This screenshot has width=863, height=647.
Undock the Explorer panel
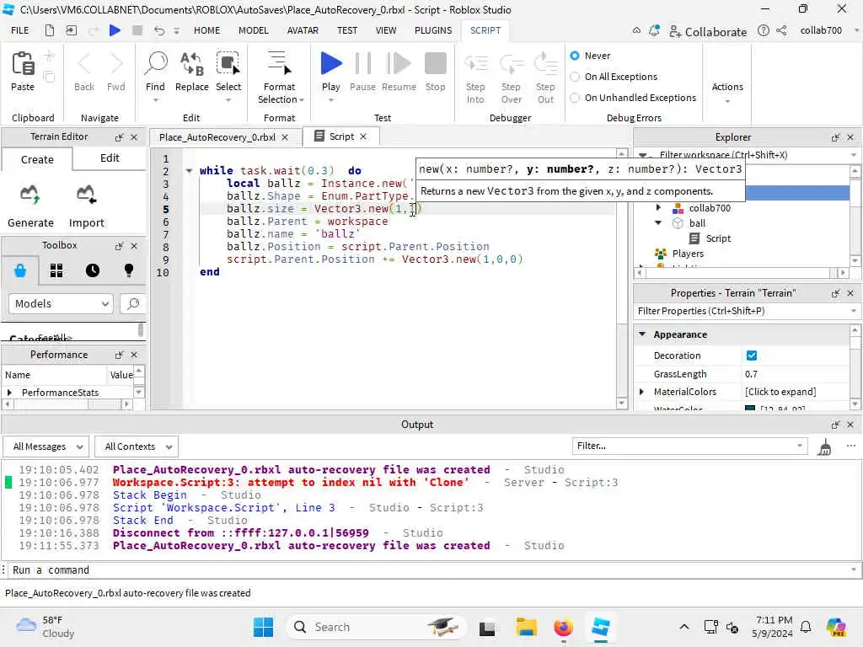pos(835,137)
